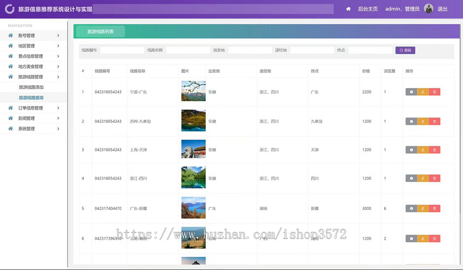Expand the 订单信息管理 chevron

58,108
